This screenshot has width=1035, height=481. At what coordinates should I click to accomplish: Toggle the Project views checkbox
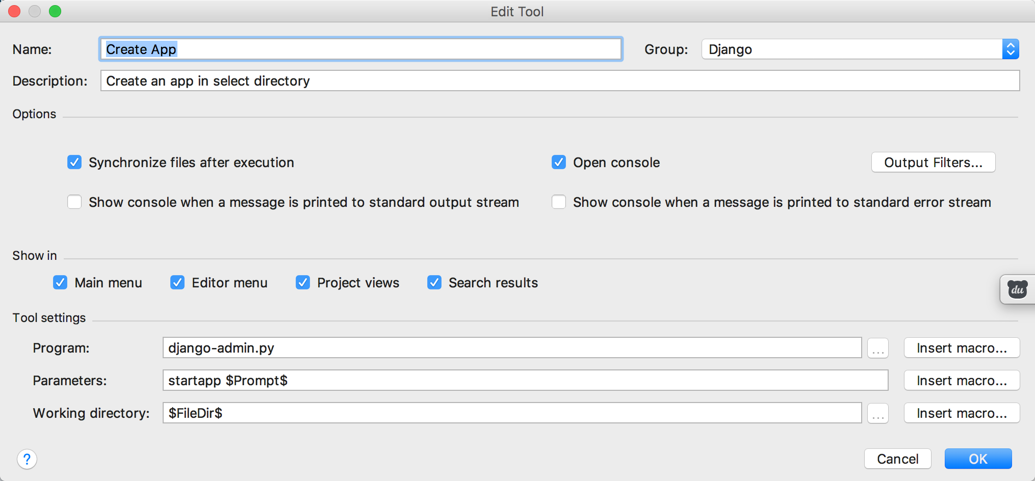pos(303,283)
